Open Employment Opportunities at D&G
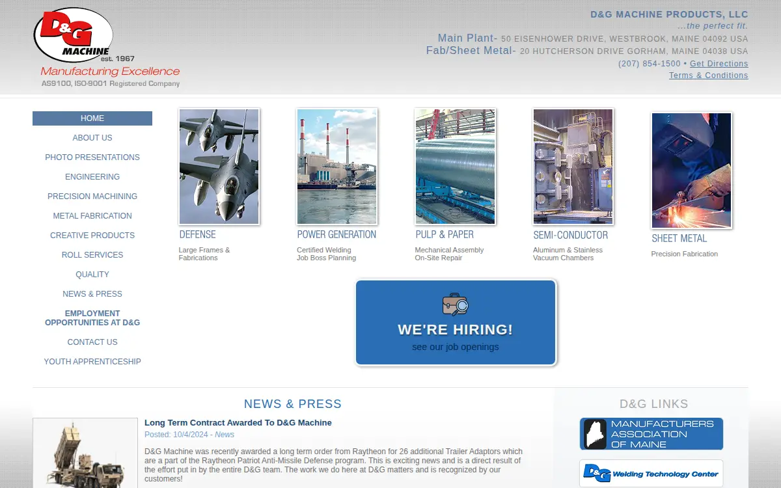 click(x=92, y=318)
